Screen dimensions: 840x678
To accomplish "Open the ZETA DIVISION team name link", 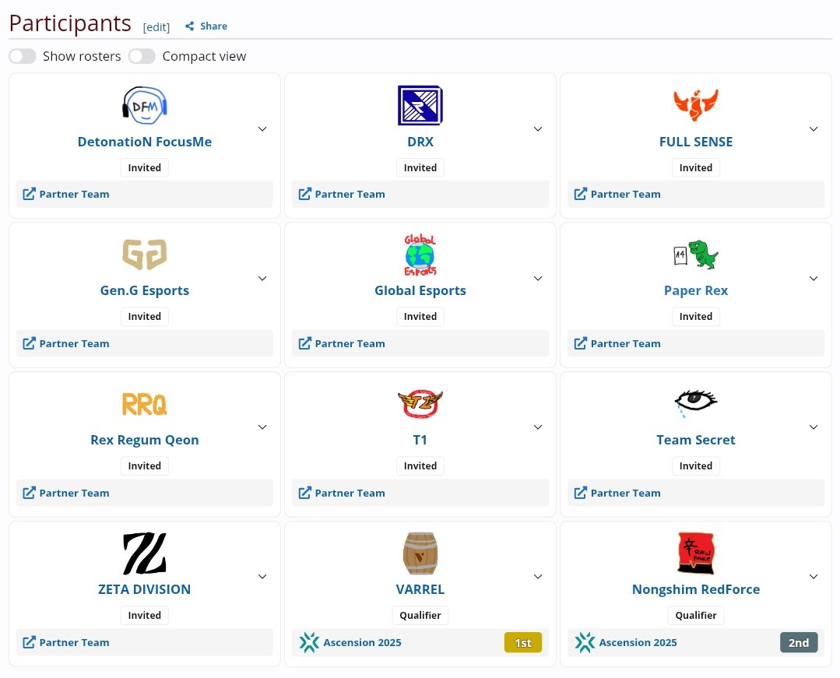I will click(145, 589).
